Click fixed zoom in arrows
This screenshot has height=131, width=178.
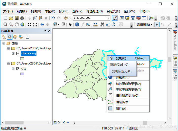(29, 25)
